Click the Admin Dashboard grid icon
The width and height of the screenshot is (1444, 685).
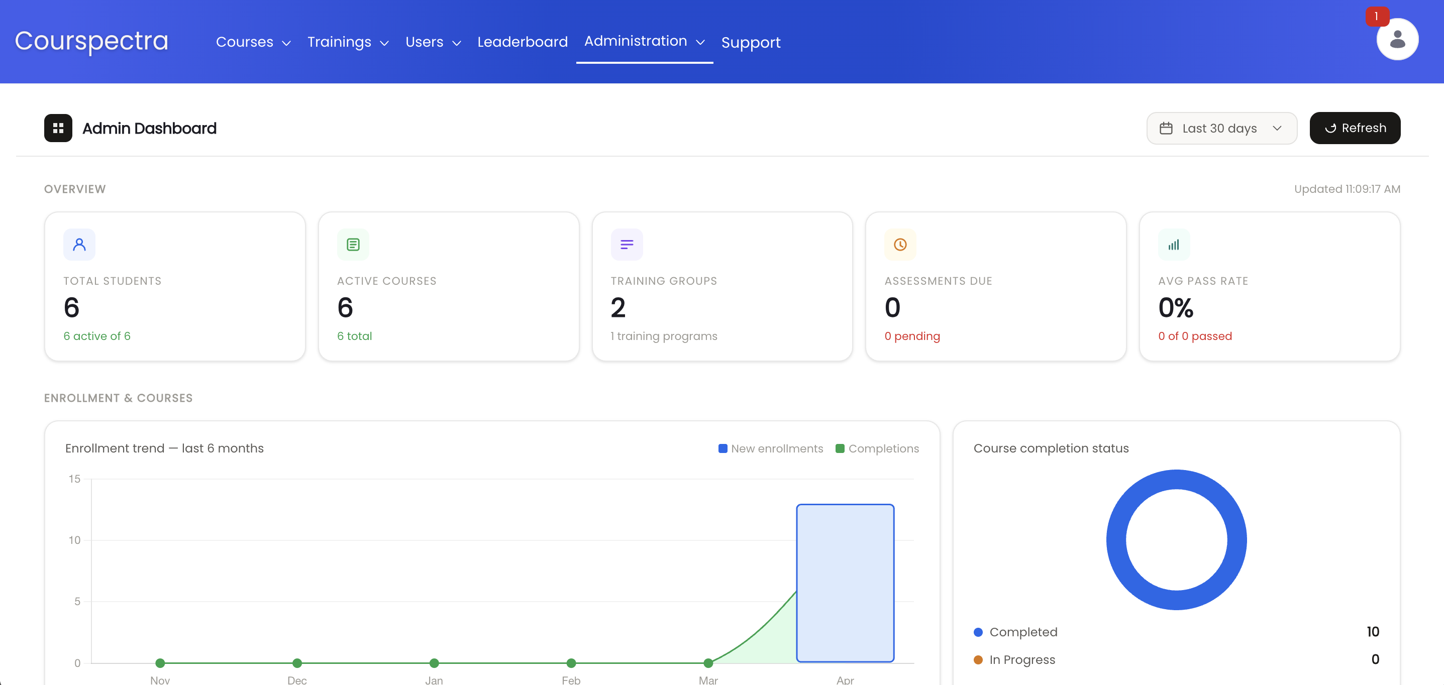click(x=58, y=128)
